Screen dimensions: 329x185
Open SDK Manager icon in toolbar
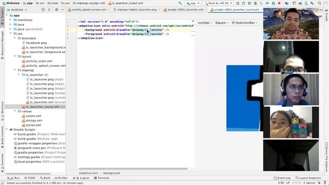click(x=312, y=4)
